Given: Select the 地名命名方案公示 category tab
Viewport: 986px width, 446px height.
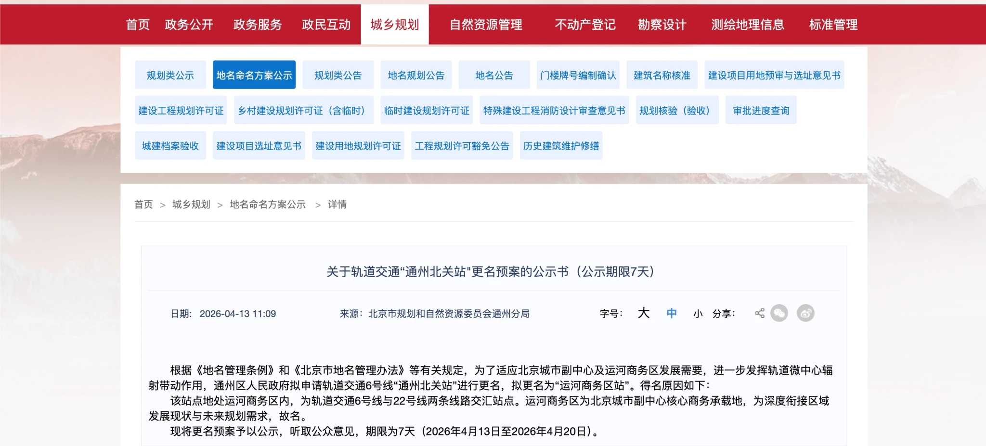Looking at the screenshot, I should point(254,75).
